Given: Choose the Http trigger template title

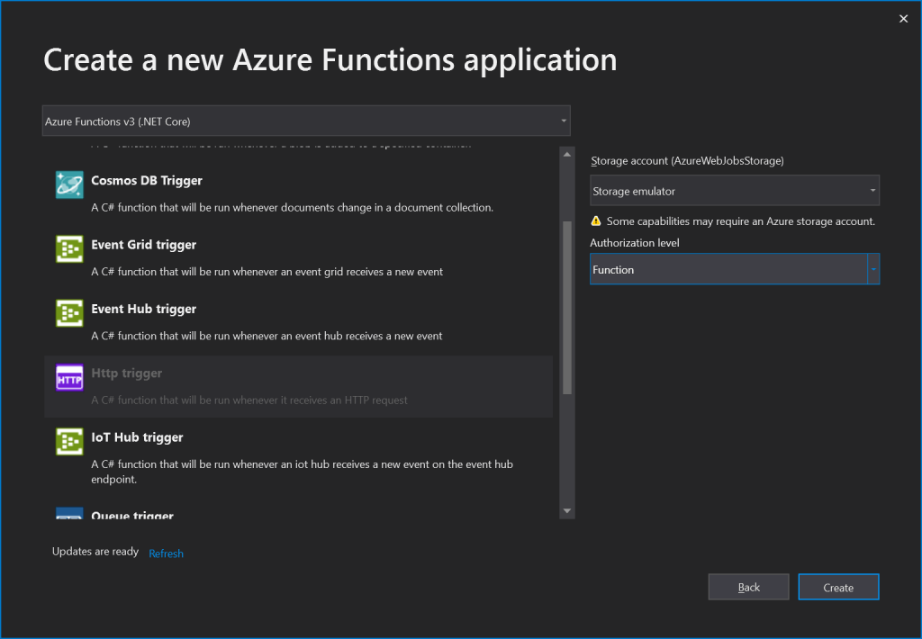Looking at the screenshot, I should click(x=127, y=373).
